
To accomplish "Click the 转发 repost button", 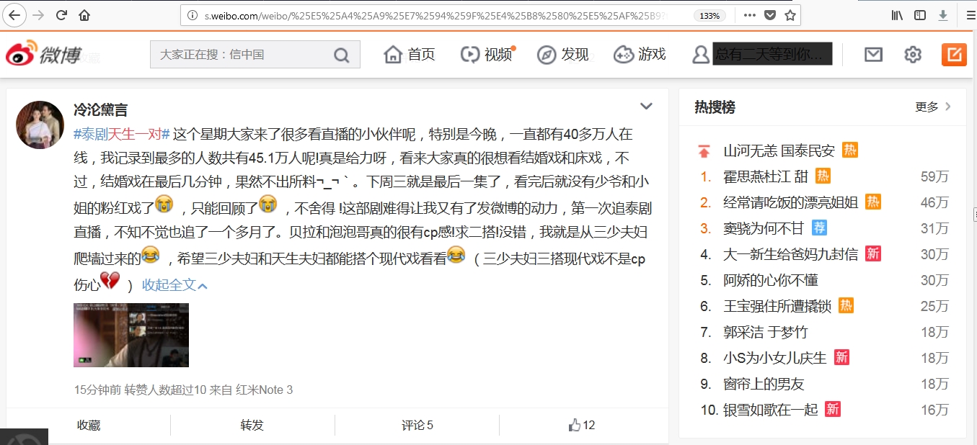I will tap(252, 425).
